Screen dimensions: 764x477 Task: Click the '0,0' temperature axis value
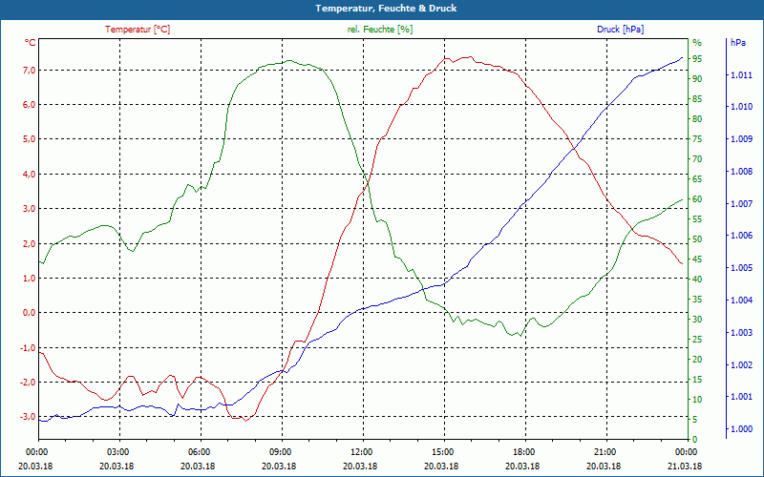(x=29, y=313)
